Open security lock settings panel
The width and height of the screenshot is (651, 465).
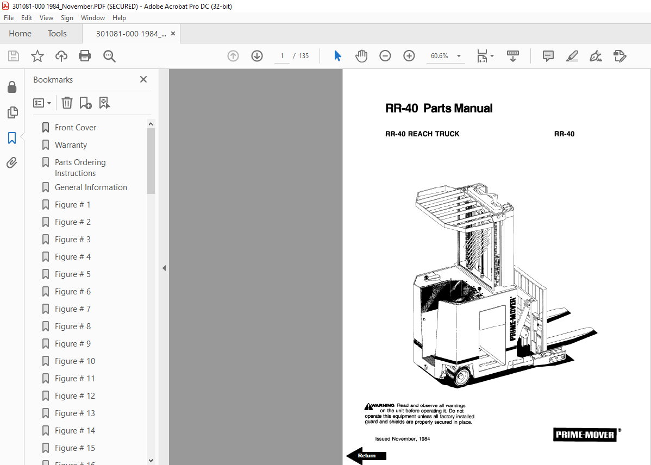click(12, 87)
